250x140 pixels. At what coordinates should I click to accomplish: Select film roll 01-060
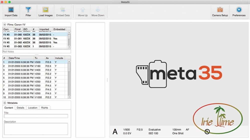click(35, 34)
